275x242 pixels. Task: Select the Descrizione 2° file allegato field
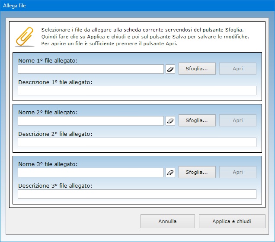click(137, 142)
